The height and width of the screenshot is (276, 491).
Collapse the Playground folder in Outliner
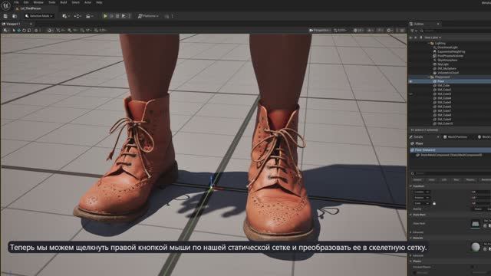(x=429, y=77)
